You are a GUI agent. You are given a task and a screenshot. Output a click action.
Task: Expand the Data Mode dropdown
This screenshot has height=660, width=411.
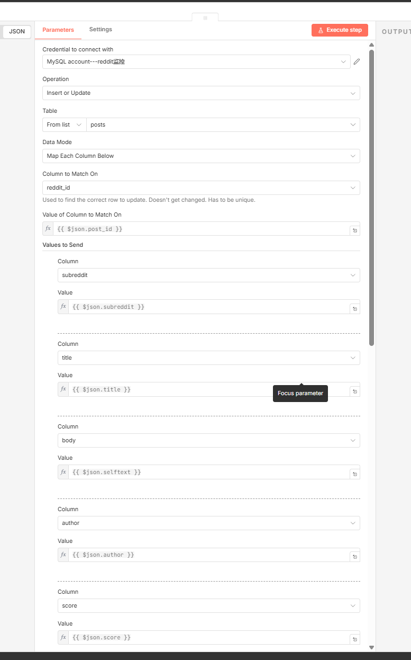201,156
